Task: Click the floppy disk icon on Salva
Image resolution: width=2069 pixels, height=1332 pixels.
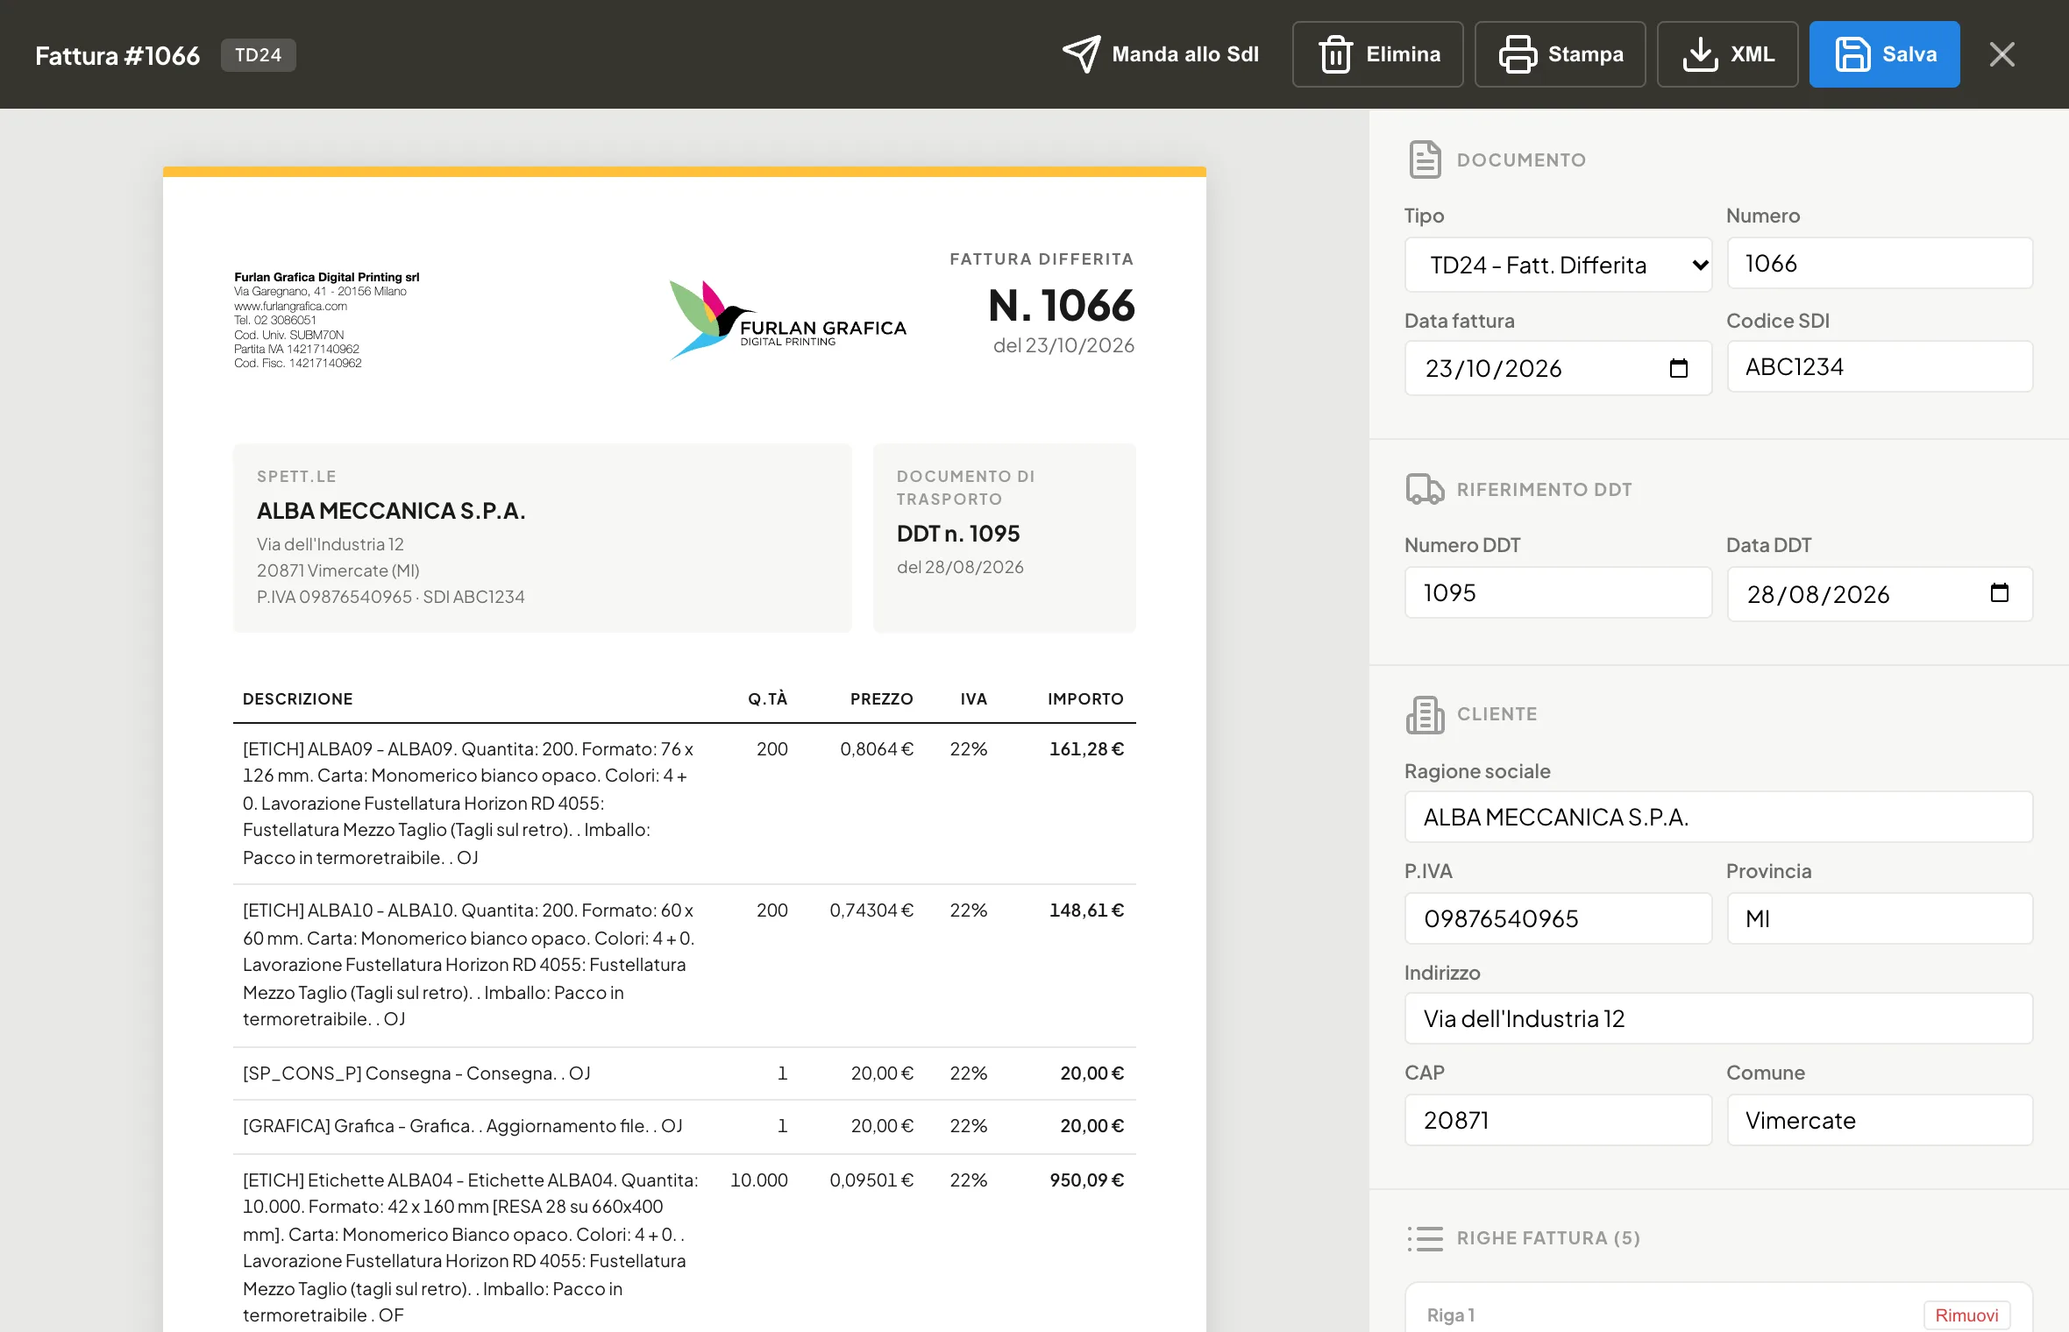Action: coord(1852,54)
